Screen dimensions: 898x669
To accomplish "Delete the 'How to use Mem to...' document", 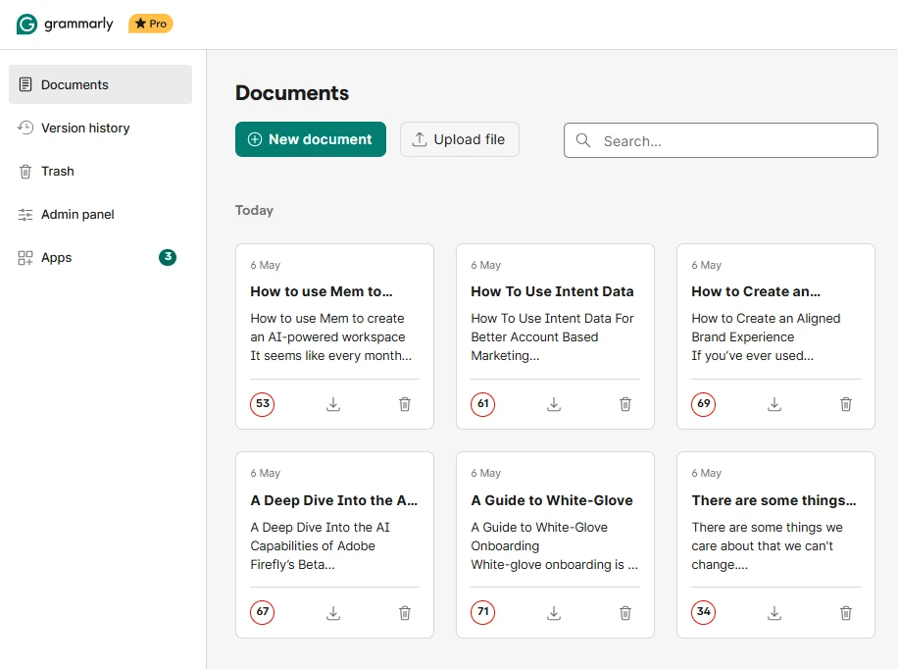I will [404, 404].
